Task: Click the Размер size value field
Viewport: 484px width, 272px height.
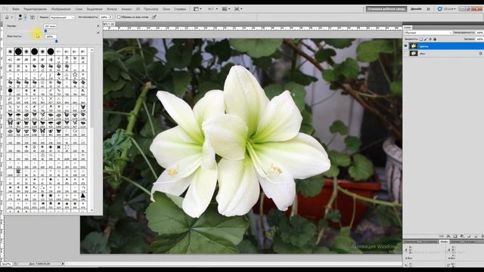Action: click(x=51, y=26)
